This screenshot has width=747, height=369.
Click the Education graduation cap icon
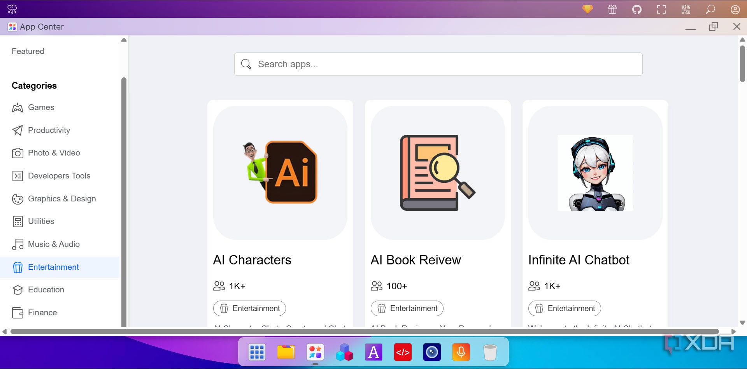(18, 290)
